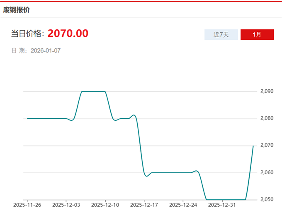Click the 2025-12-17 x-axis date label

[x=144, y=204]
